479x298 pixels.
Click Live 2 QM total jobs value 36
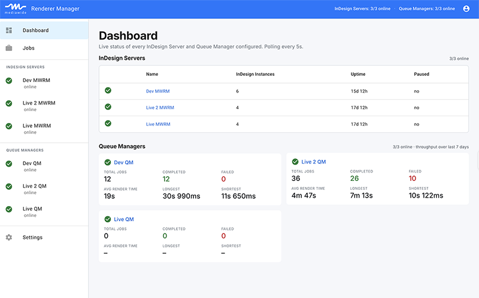296,178
